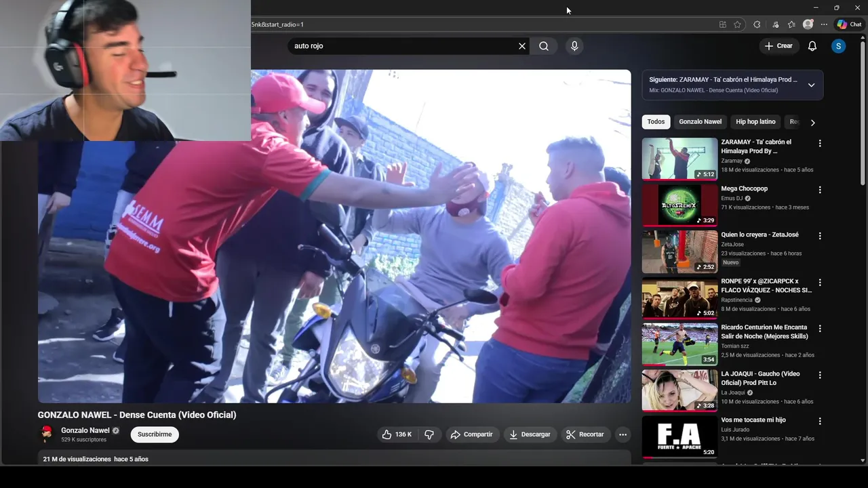Open the browser favorites list icon

click(791, 24)
